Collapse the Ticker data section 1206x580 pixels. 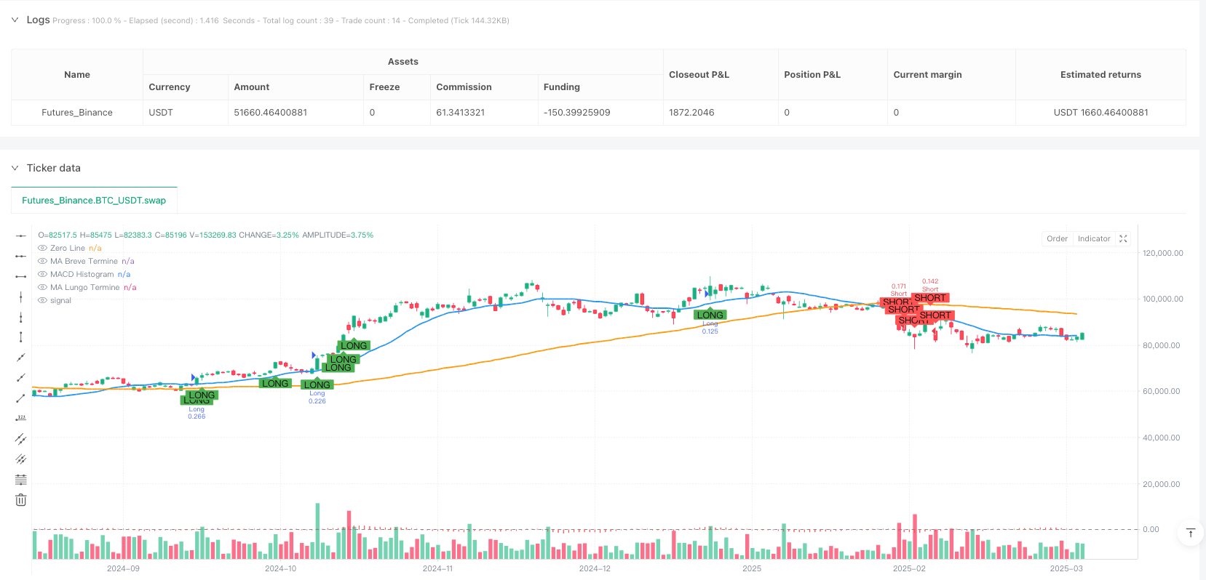pyautogui.click(x=15, y=168)
